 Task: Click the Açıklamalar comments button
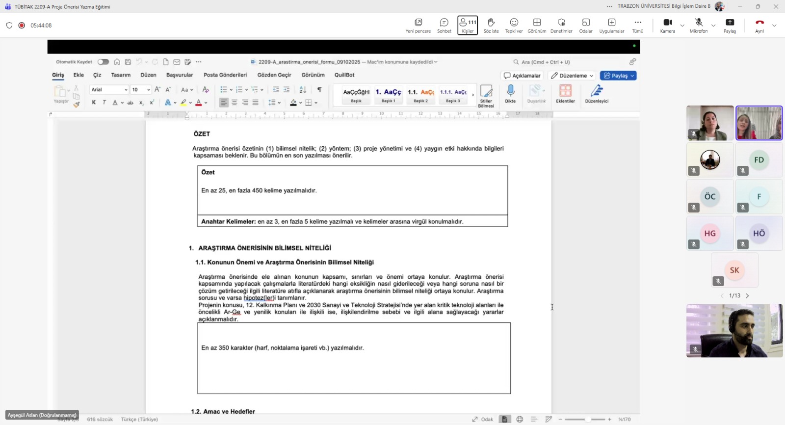tap(522, 76)
